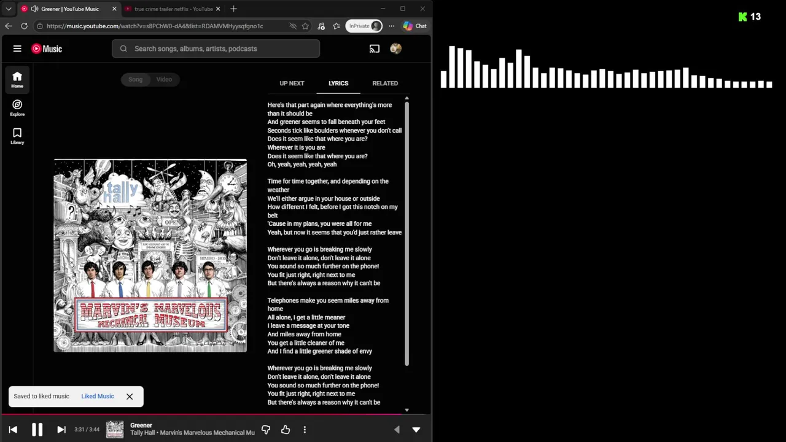Screen dimensions: 786x442
Task: Click the search magnifier icon
Action: 123,48
